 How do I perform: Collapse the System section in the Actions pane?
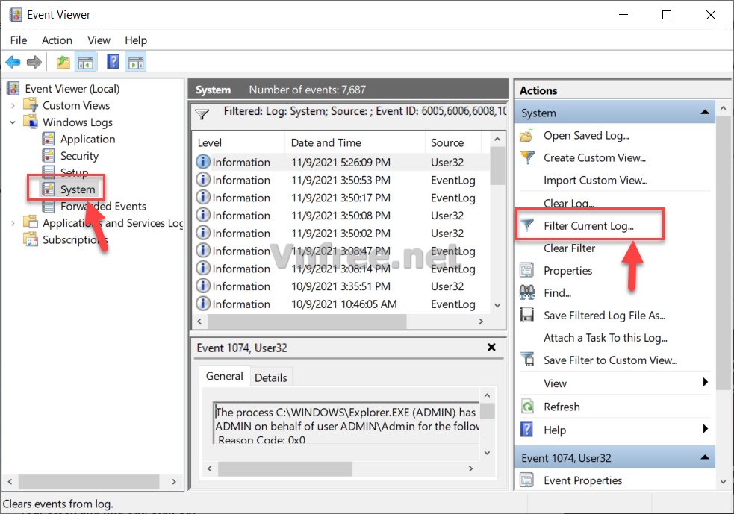coord(704,112)
